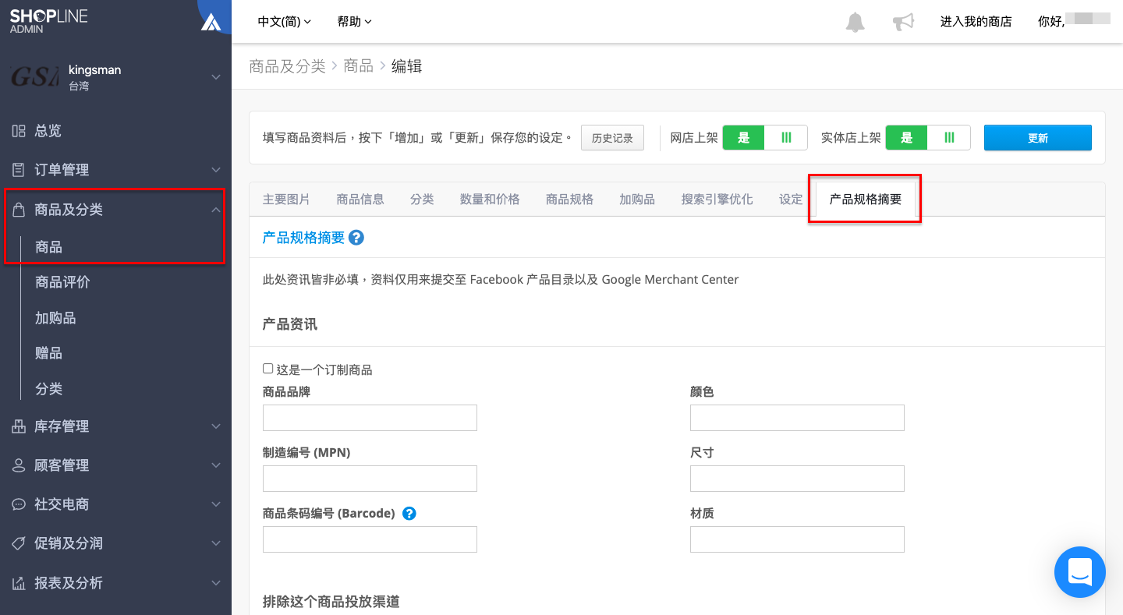Click the 商品品牌 input field
Image resolution: width=1123 pixels, height=615 pixels.
coord(370,418)
